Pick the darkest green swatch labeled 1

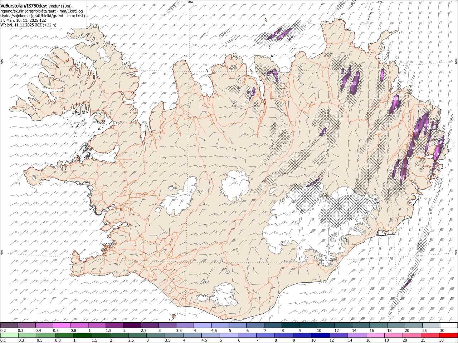(x=82, y=335)
